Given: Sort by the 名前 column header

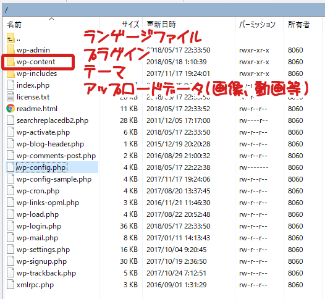Looking at the screenshot, I should (x=14, y=25).
